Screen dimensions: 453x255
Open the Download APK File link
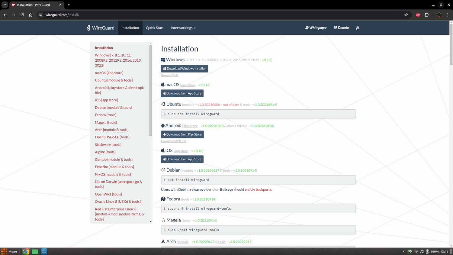click(x=174, y=141)
